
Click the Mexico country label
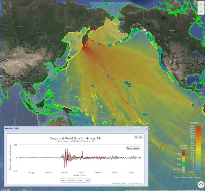tap(181, 81)
